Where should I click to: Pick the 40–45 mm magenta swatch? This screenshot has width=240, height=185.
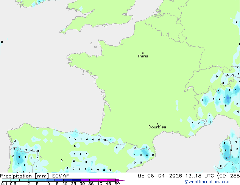[103, 180]
